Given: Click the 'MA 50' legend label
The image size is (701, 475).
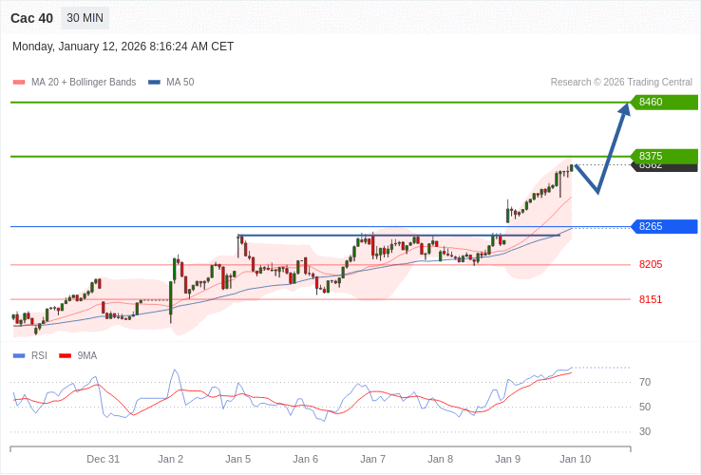Looking at the screenshot, I should 180,83.
